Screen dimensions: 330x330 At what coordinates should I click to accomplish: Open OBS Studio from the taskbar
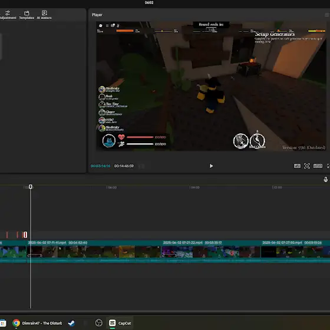[99, 323]
